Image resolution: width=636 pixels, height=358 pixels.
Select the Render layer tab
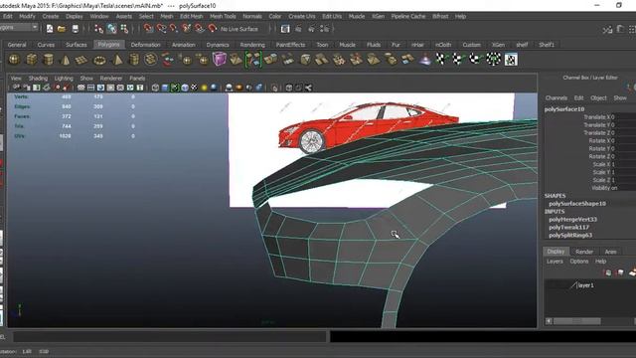click(x=584, y=252)
